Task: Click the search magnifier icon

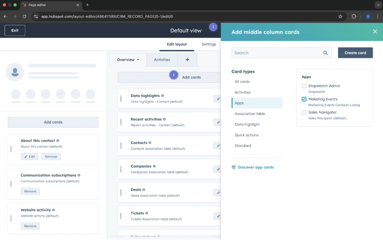Action: pos(325,53)
